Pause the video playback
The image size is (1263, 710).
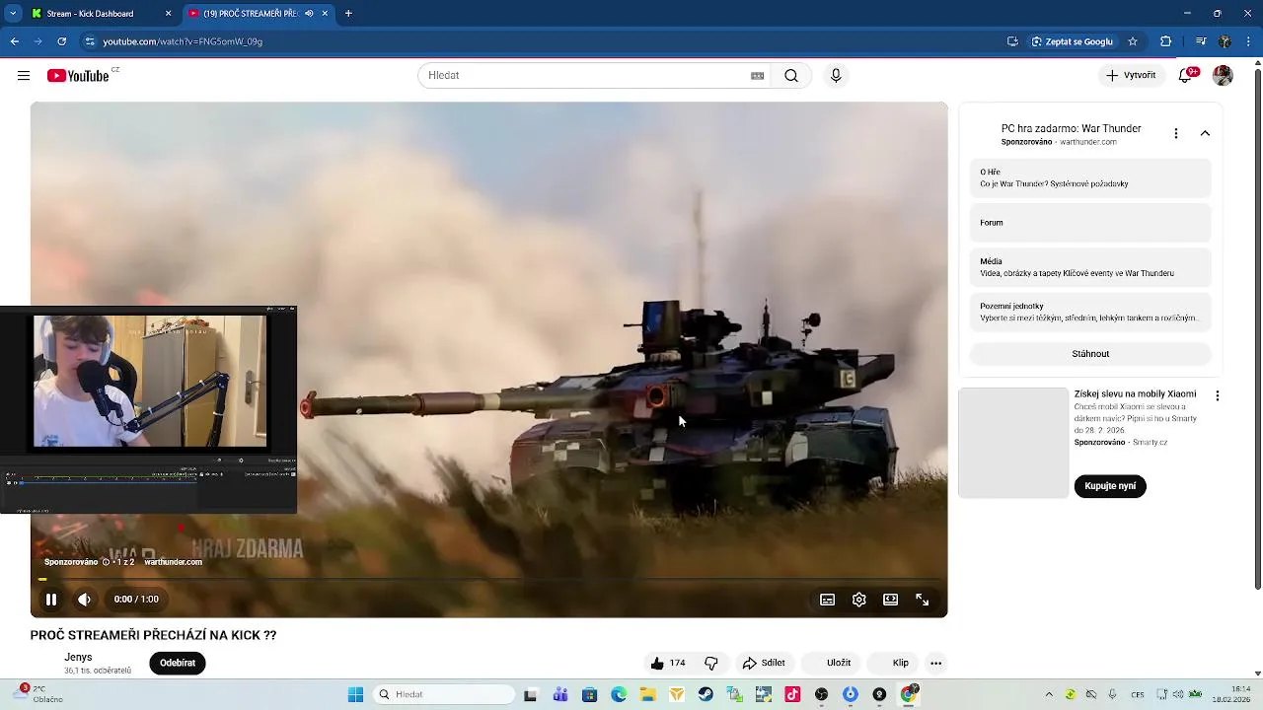click(51, 600)
